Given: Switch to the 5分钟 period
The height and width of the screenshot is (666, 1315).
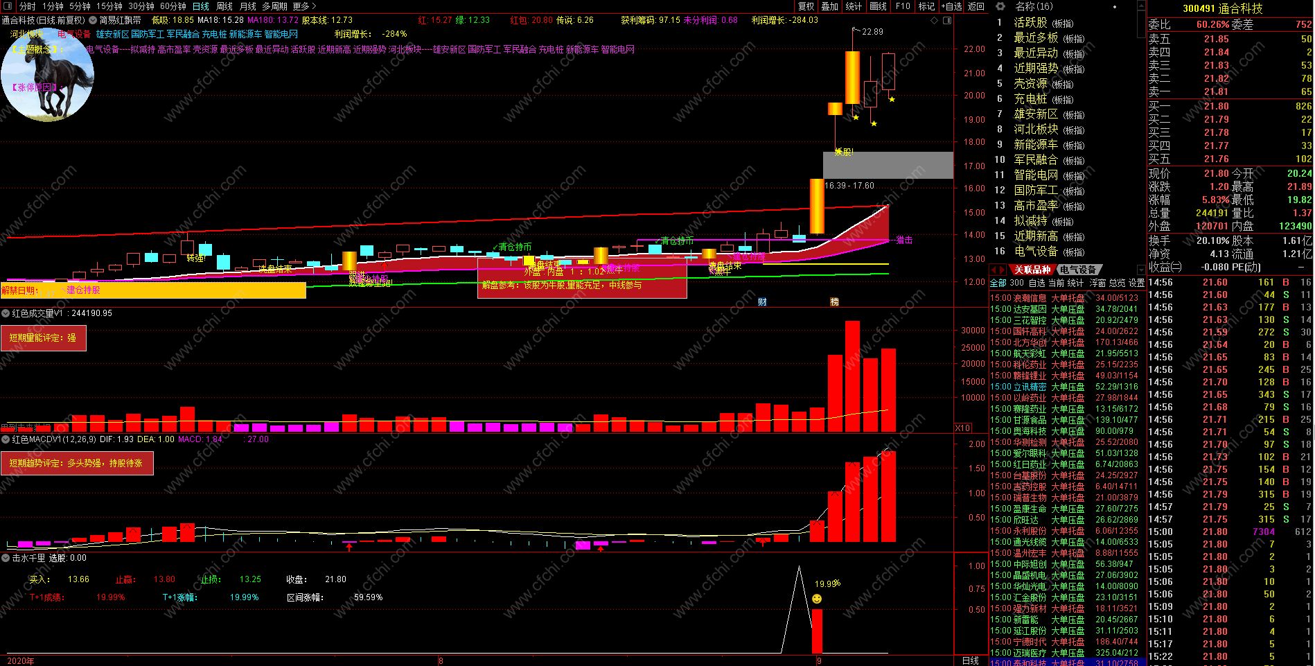Looking at the screenshot, I should (80, 6).
